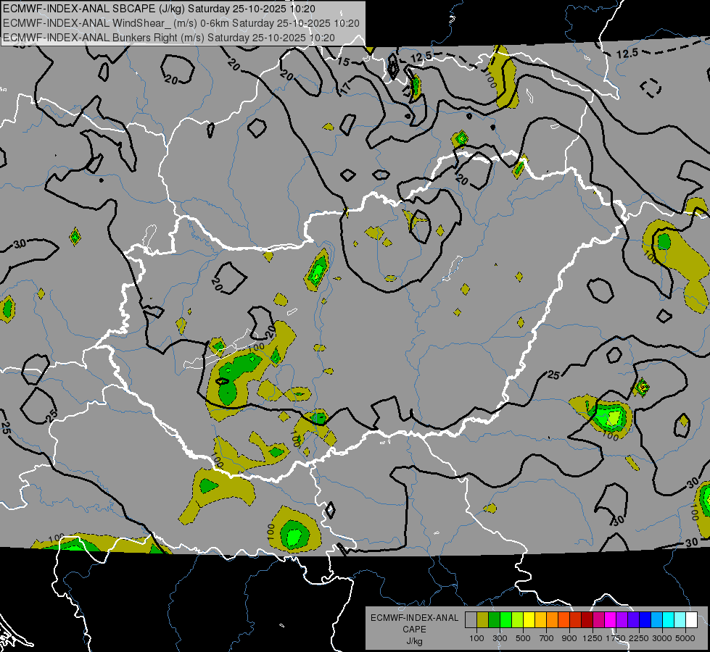Viewport: 710px width, 652px height.
Task: Click the 15 contour label near top
Action: 343,62
